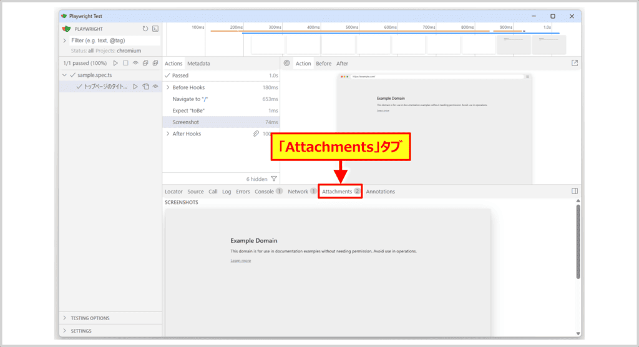Viewport: 639px width, 347px height.
Task: Open the Network tab
Action: click(298, 192)
